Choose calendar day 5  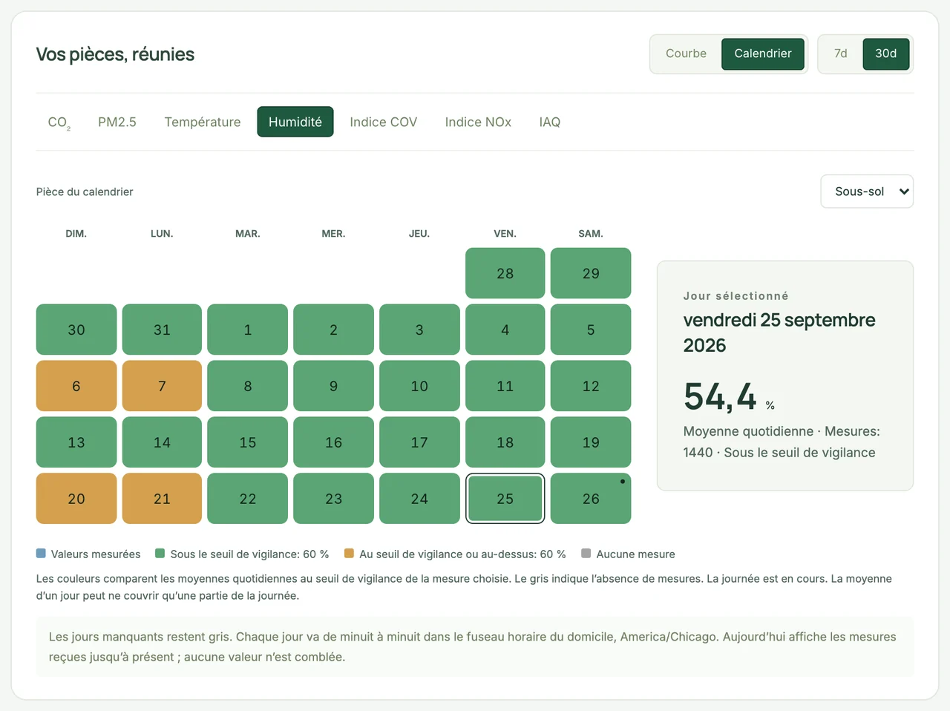[x=591, y=330]
